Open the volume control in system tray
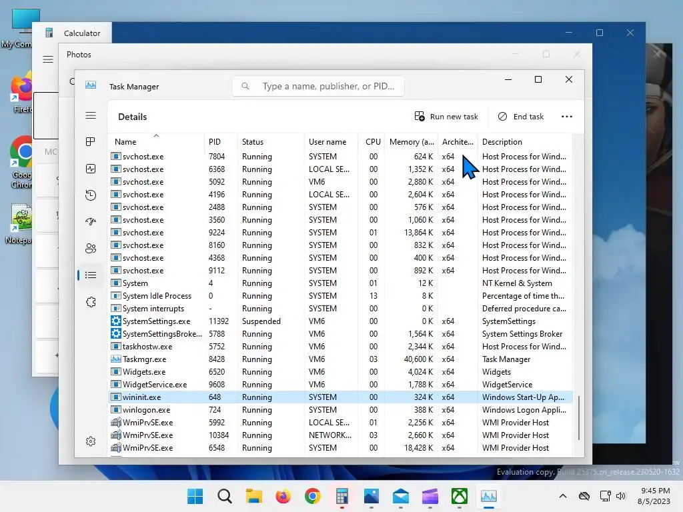The height and width of the screenshot is (512, 683). click(621, 496)
